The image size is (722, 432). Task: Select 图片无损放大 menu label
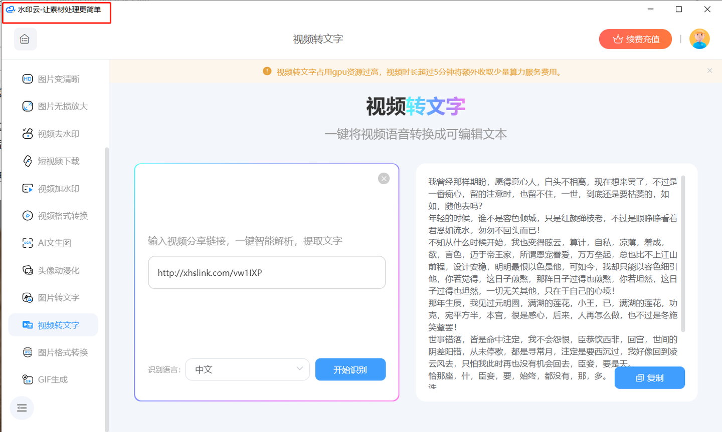coord(63,106)
